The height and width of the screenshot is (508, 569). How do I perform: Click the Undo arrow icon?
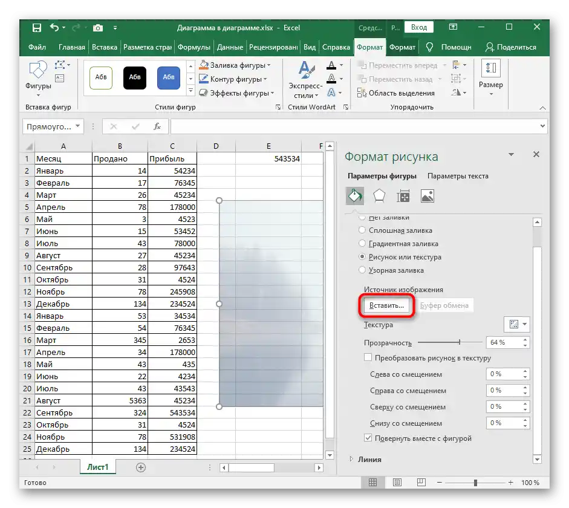click(x=55, y=28)
